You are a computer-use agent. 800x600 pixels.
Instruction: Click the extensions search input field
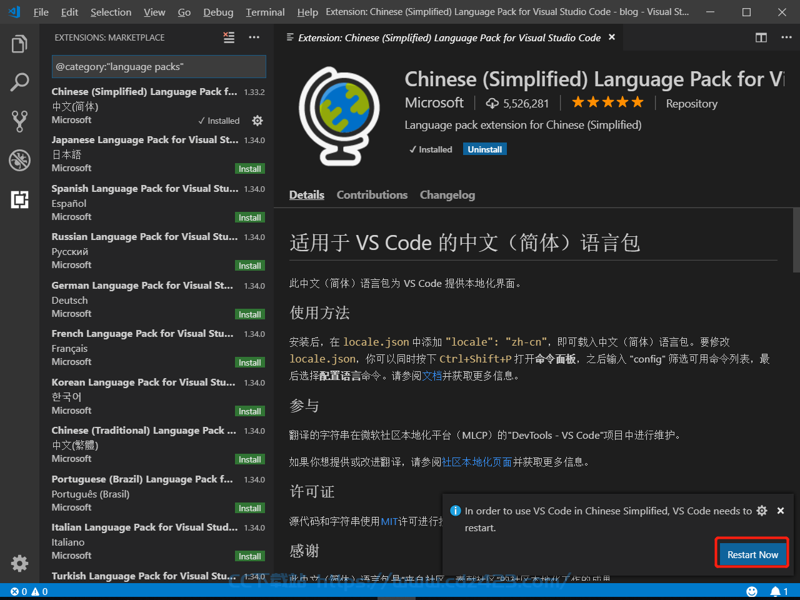click(159, 67)
